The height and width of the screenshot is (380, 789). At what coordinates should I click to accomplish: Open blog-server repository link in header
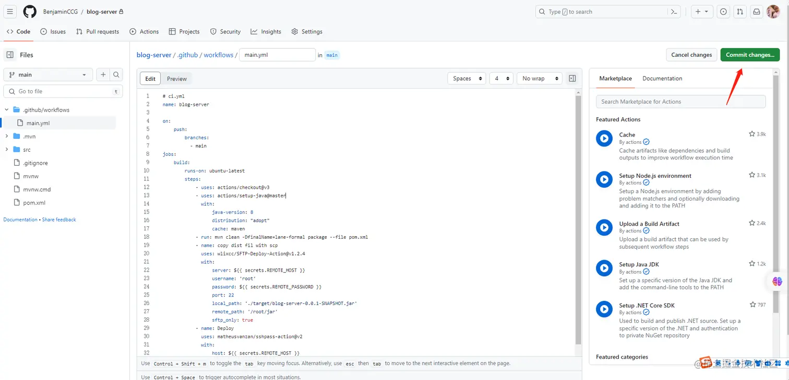coord(102,11)
